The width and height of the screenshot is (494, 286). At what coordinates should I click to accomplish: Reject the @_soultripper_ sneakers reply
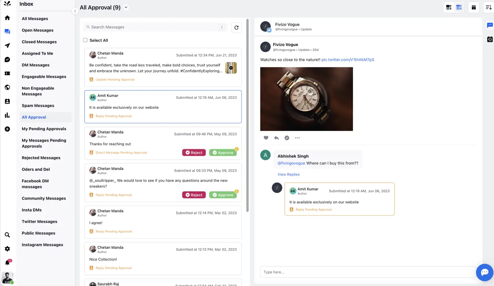click(x=194, y=195)
